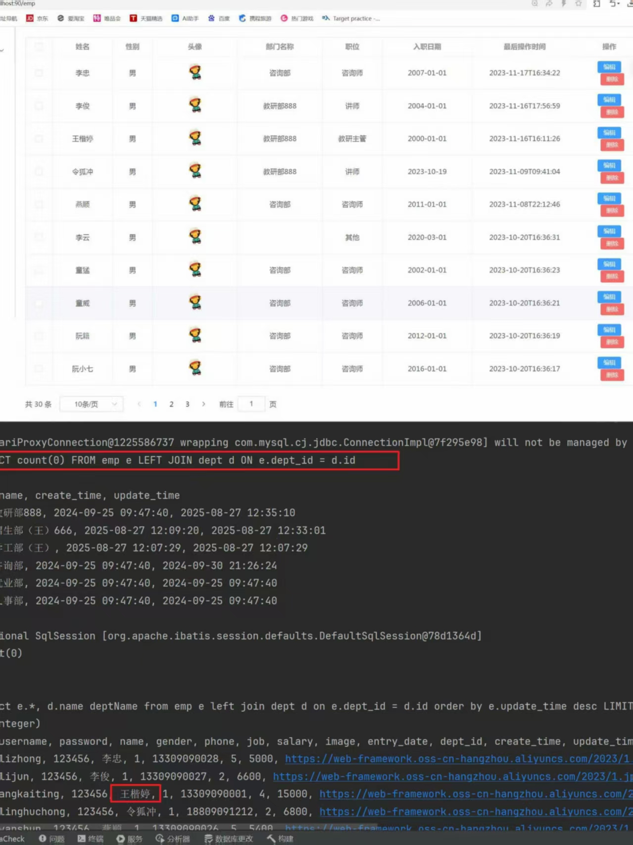
Task: Open the 10条/页 page size dropdown
Action: [x=92, y=404]
